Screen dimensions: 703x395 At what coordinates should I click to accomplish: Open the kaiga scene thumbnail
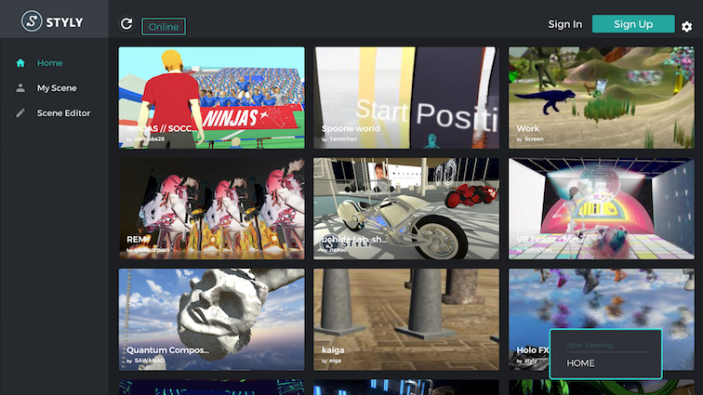pyautogui.click(x=405, y=319)
